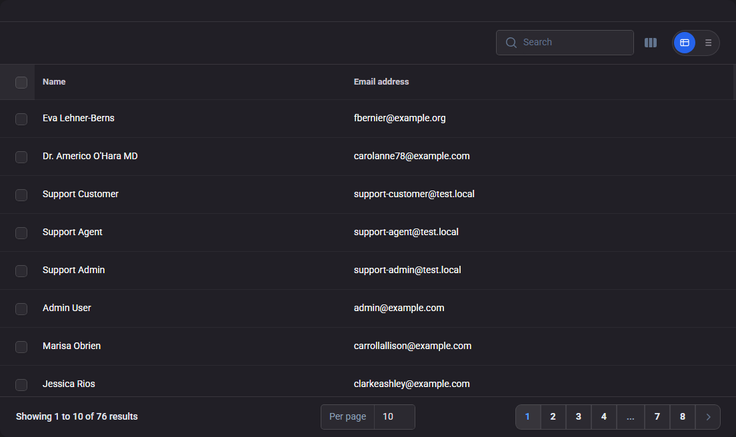
Task: Click the Showing 1 to 10 of 76 results text
Action: [x=77, y=417]
